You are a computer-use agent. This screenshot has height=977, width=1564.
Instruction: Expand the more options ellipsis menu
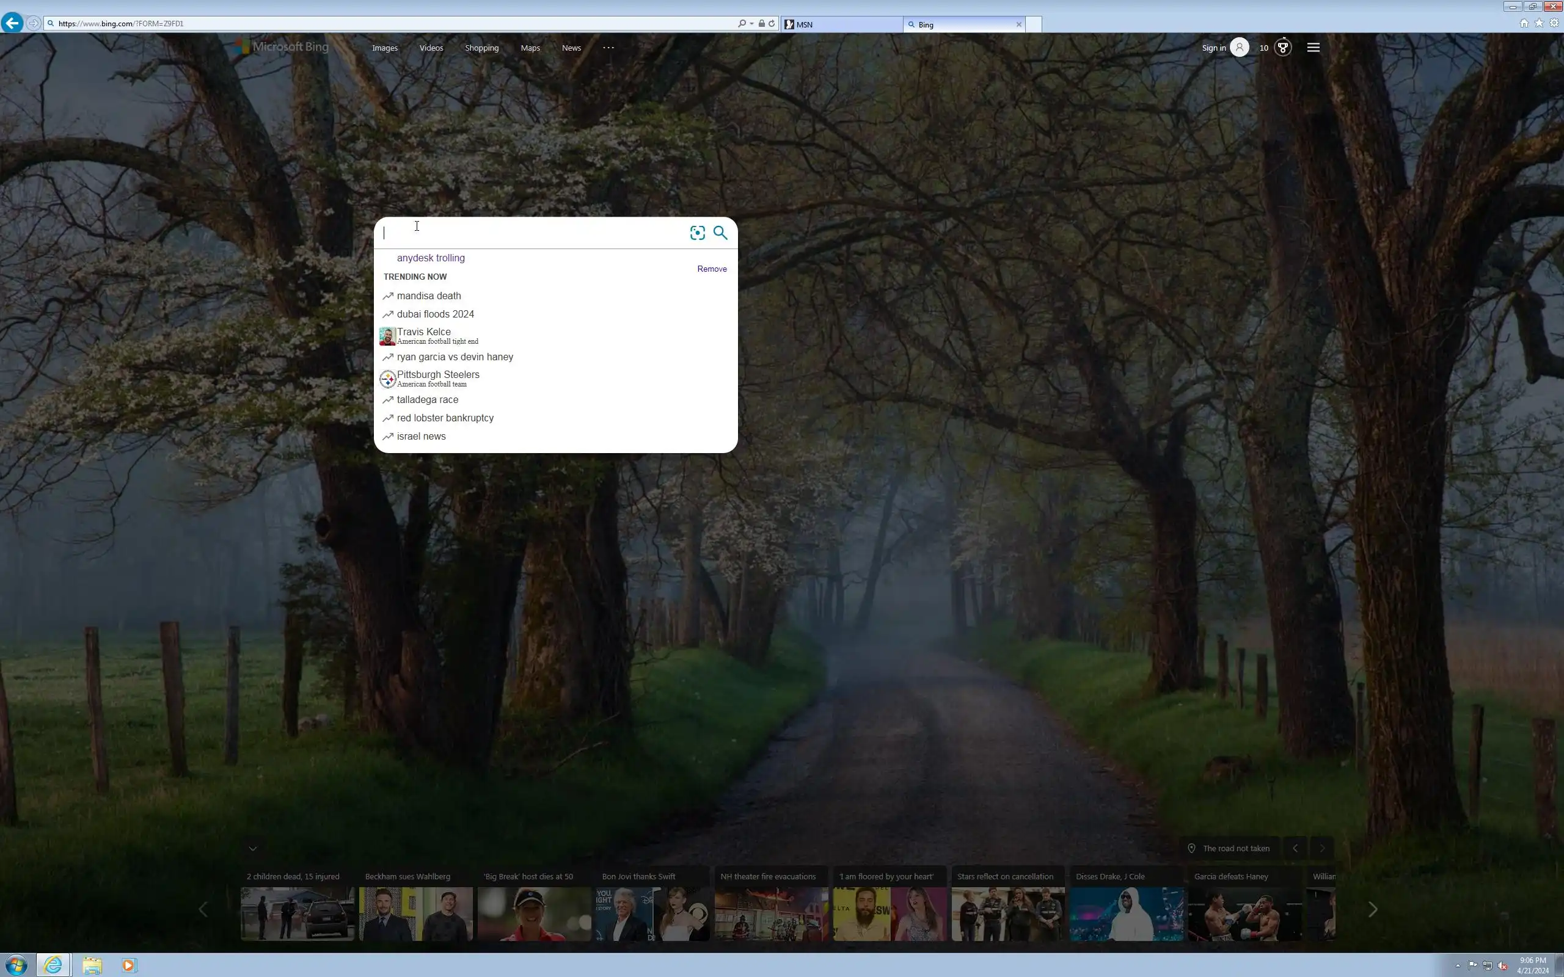[608, 47]
